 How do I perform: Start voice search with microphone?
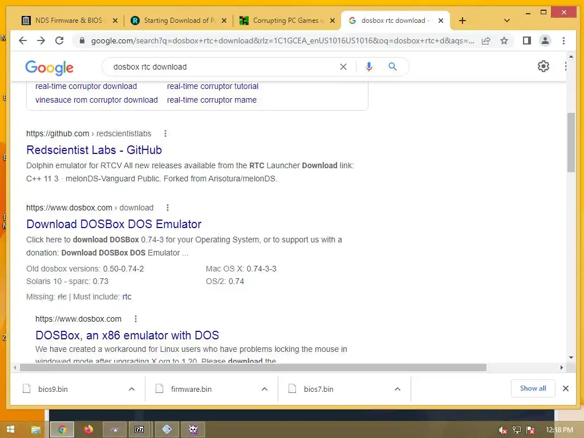pos(369,67)
